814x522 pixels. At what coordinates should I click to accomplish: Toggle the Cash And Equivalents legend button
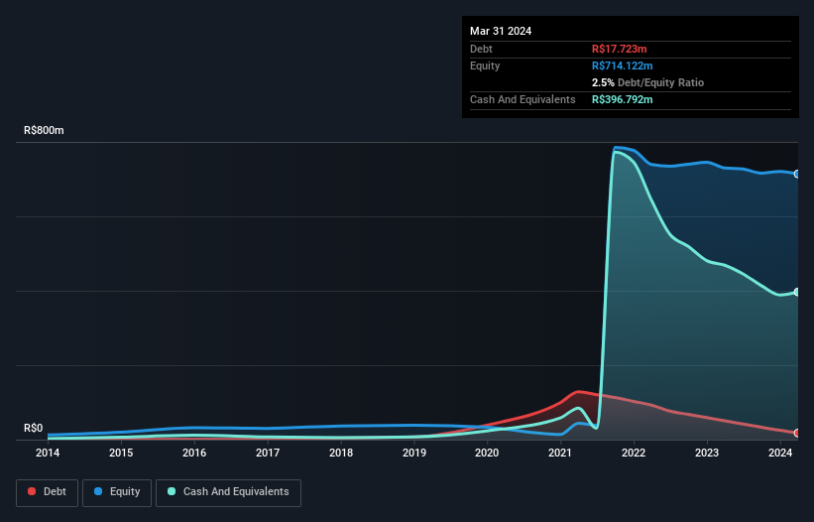(x=228, y=492)
